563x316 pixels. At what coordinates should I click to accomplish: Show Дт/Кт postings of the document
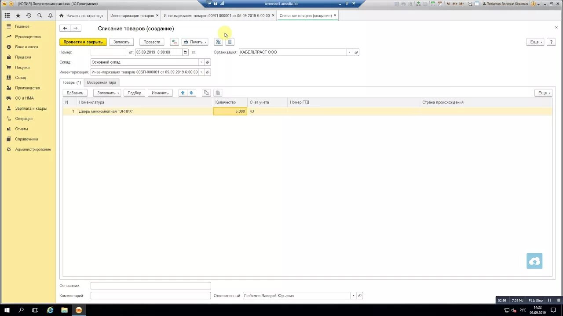tap(175, 42)
